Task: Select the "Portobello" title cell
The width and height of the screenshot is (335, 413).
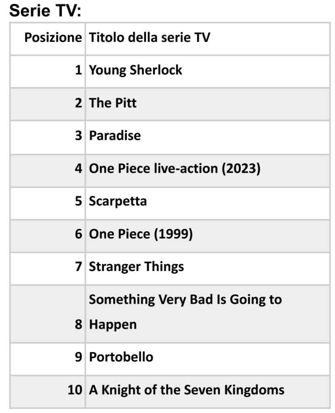Action: click(121, 357)
